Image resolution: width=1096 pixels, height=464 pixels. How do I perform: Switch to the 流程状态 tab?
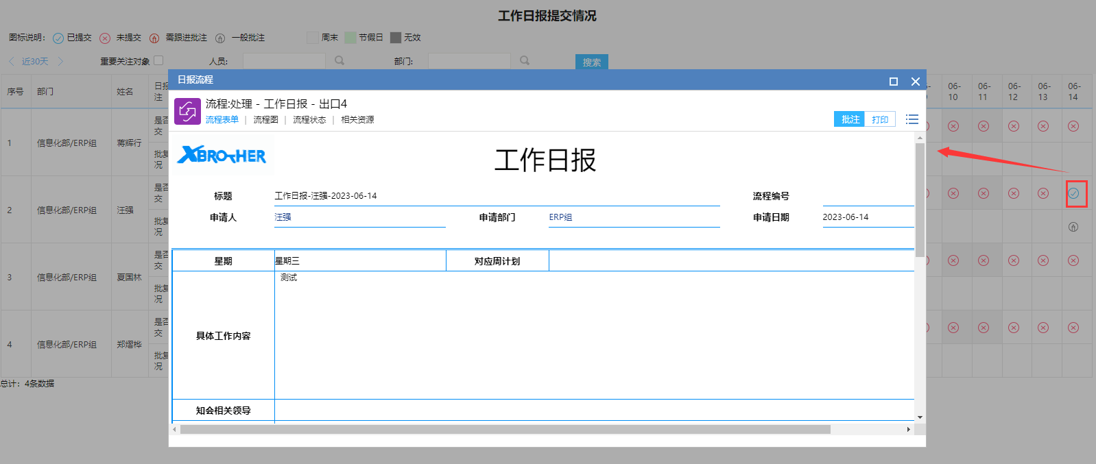(x=309, y=120)
